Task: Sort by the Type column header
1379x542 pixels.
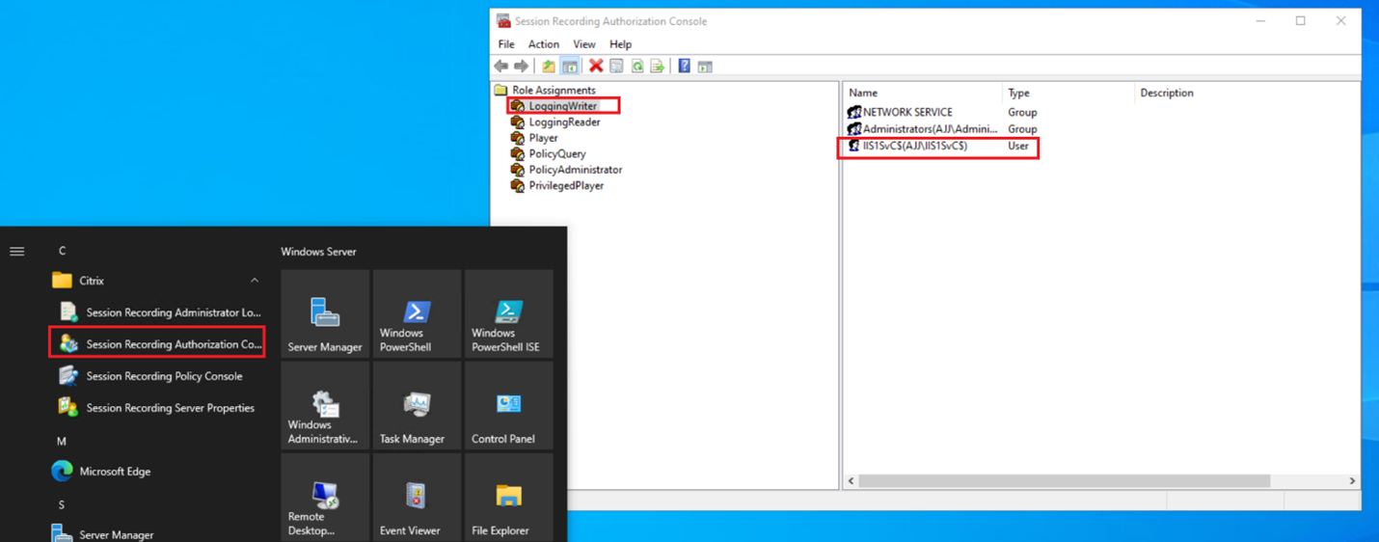Action: click(1068, 93)
